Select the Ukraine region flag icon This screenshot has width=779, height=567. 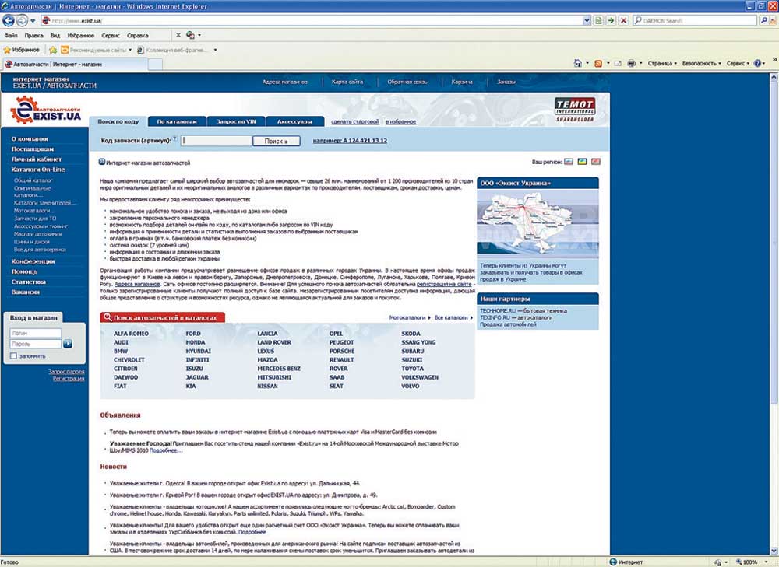[582, 162]
